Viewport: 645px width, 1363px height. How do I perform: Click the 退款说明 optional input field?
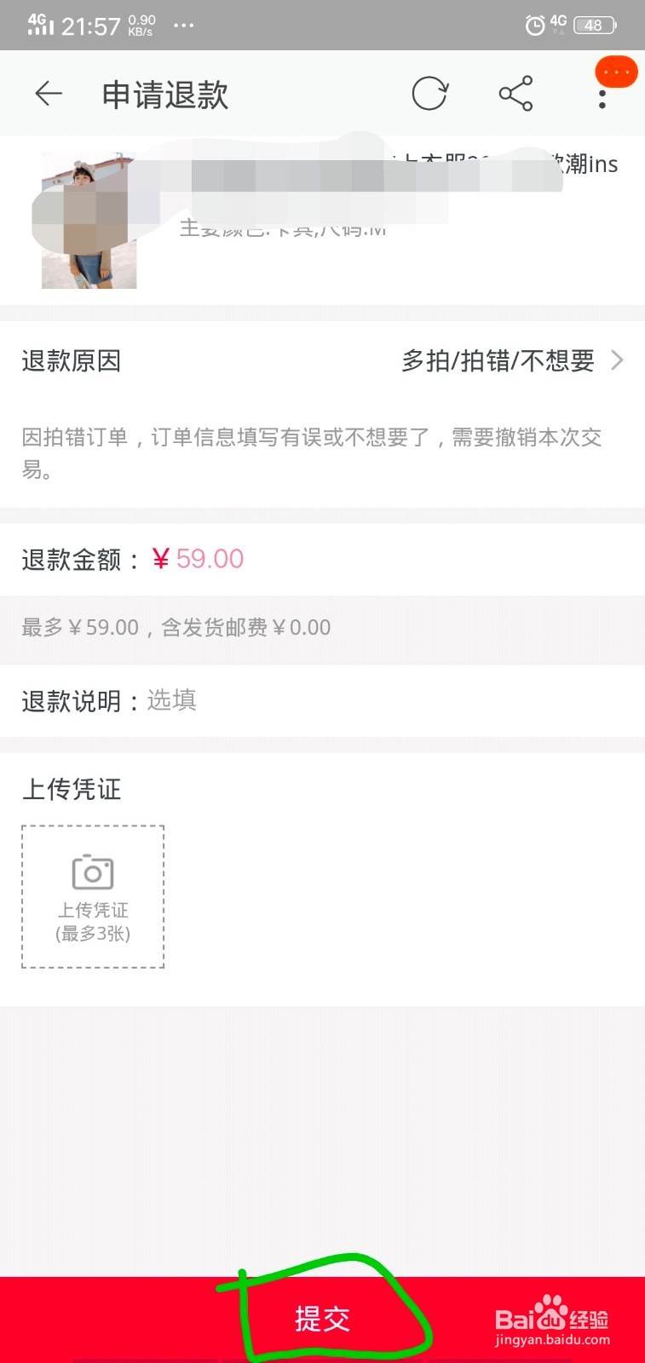click(x=322, y=701)
